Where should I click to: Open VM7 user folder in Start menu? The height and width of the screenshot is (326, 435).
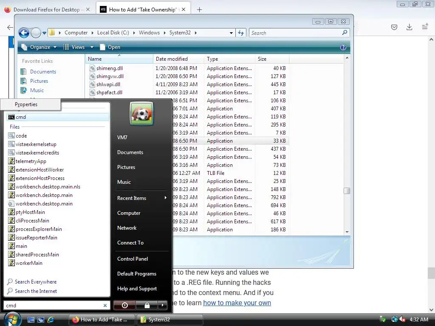[122, 138]
